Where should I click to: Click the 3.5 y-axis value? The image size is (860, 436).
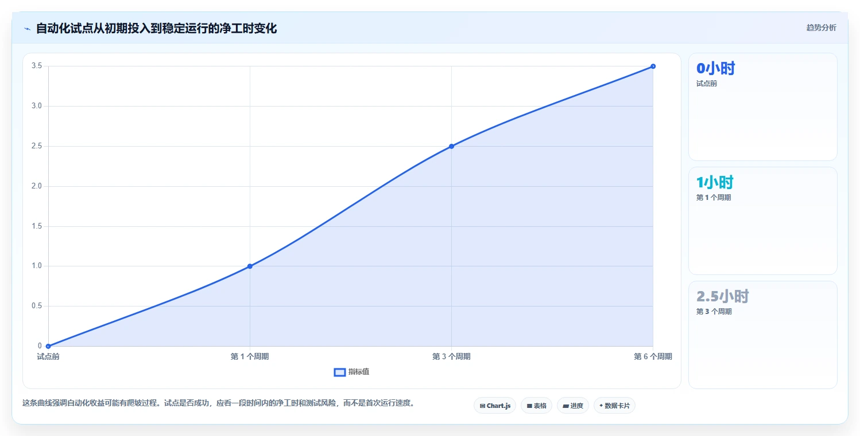click(37, 66)
